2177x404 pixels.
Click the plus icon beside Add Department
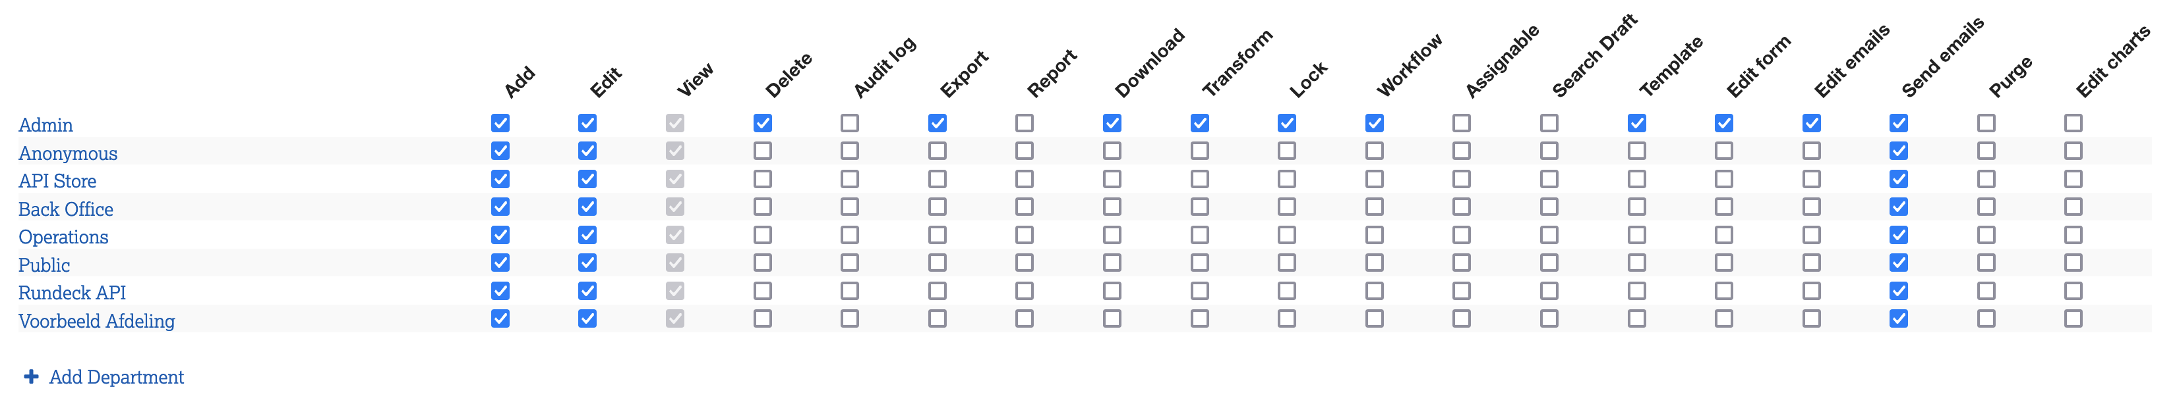tap(31, 376)
